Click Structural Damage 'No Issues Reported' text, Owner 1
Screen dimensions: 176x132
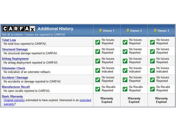[x=108, y=51]
